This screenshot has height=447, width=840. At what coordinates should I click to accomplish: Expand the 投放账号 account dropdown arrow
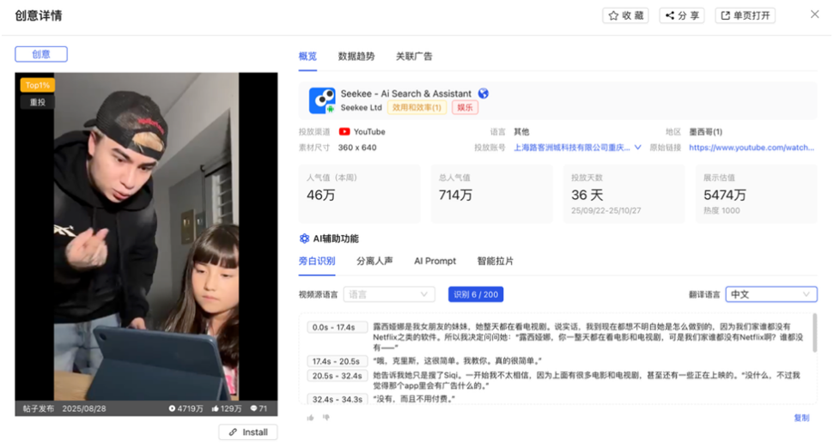pos(637,148)
